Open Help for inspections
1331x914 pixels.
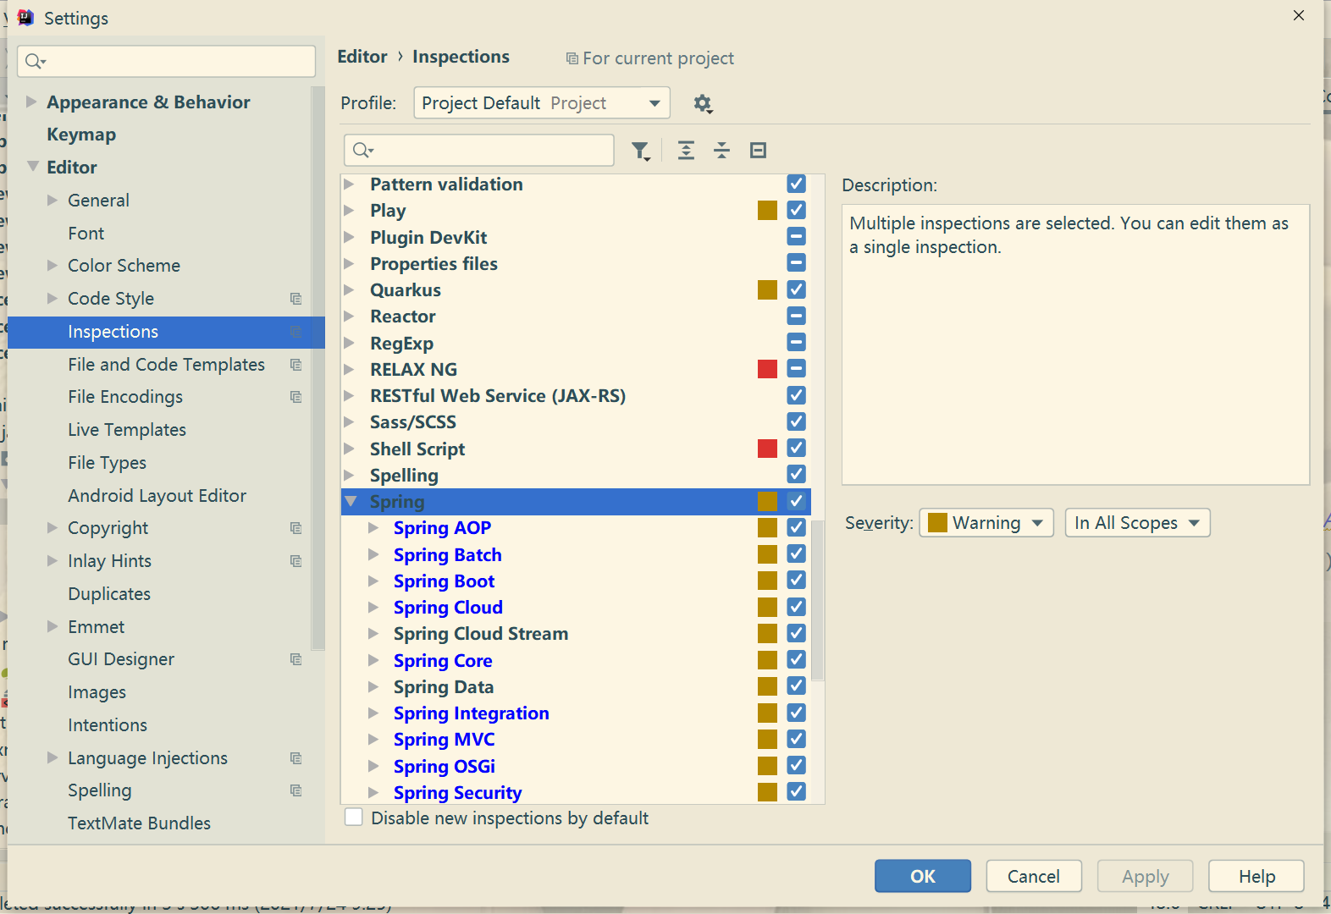1256,876
